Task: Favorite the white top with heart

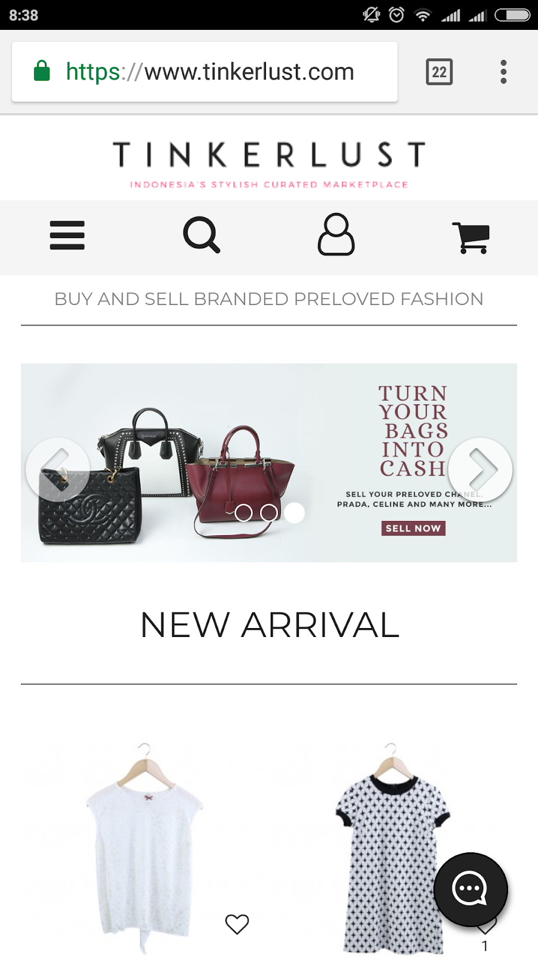Action: [x=237, y=924]
